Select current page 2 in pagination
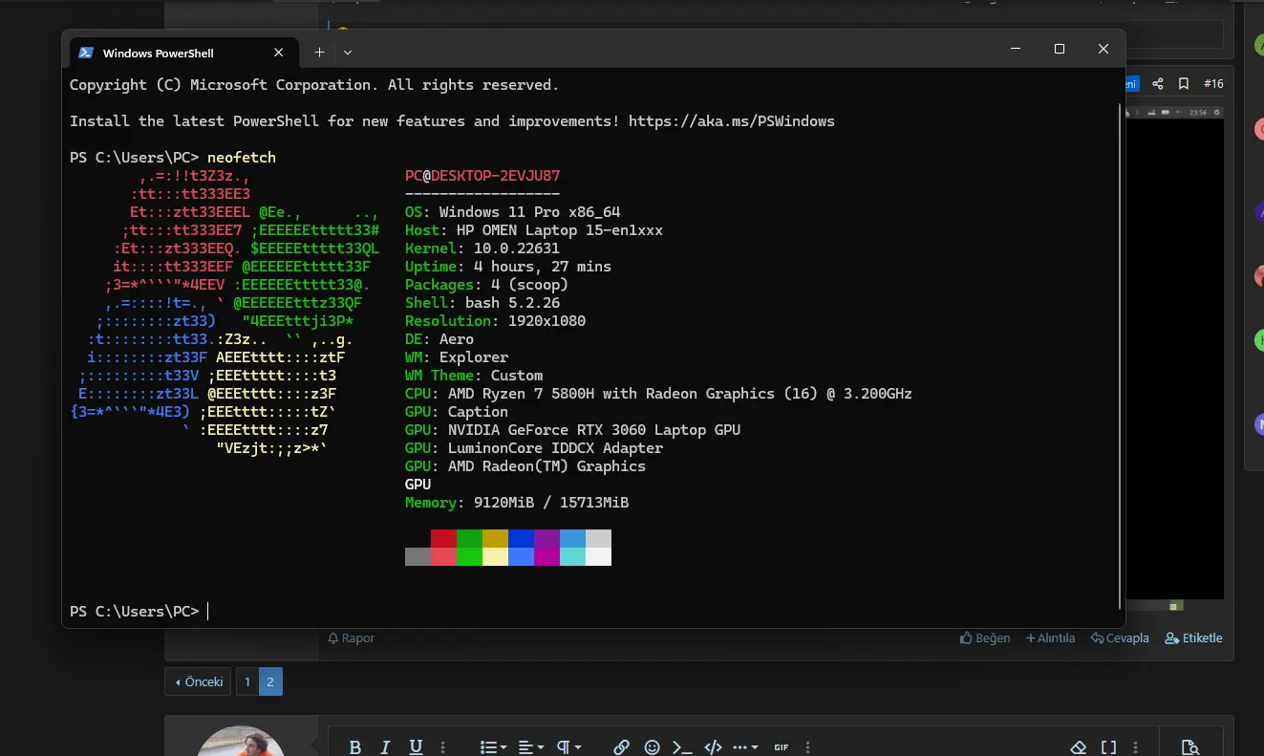1264x756 pixels. [x=270, y=681]
